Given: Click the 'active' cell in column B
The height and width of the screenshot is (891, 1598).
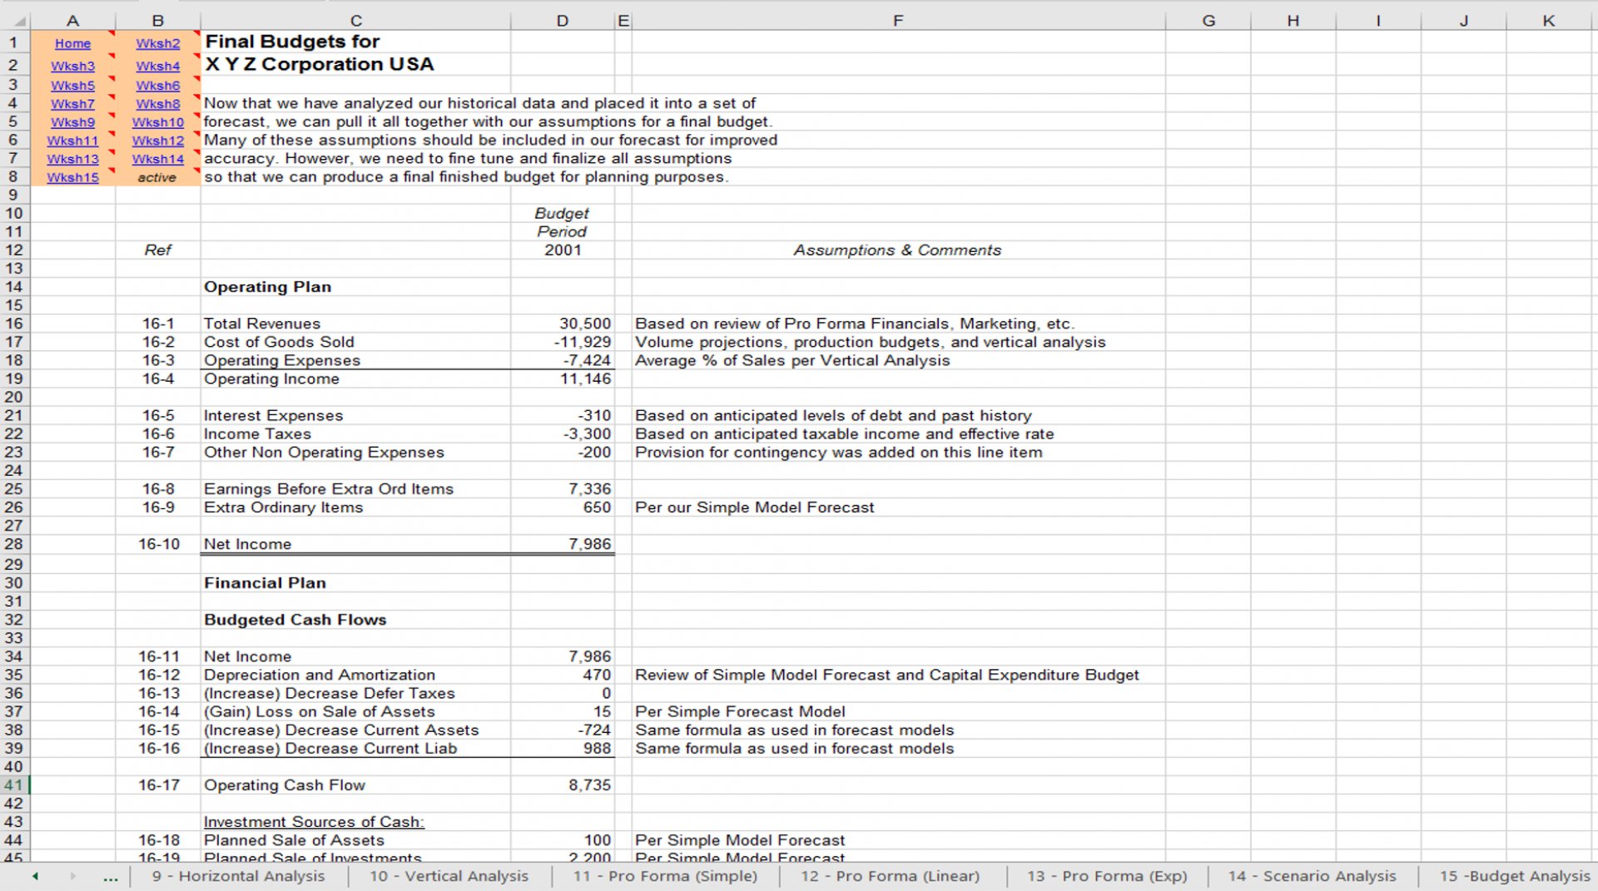Looking at the screenshot, I should click(x=157, y=177).
